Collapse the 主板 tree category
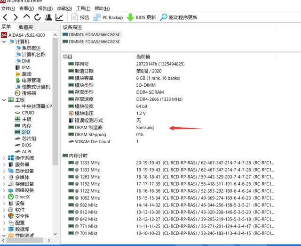This screenshot has width=301, height=246. (4, 100)
